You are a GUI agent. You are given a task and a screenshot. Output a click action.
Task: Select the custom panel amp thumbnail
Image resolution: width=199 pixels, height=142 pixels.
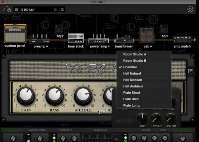tap(15, 33)
